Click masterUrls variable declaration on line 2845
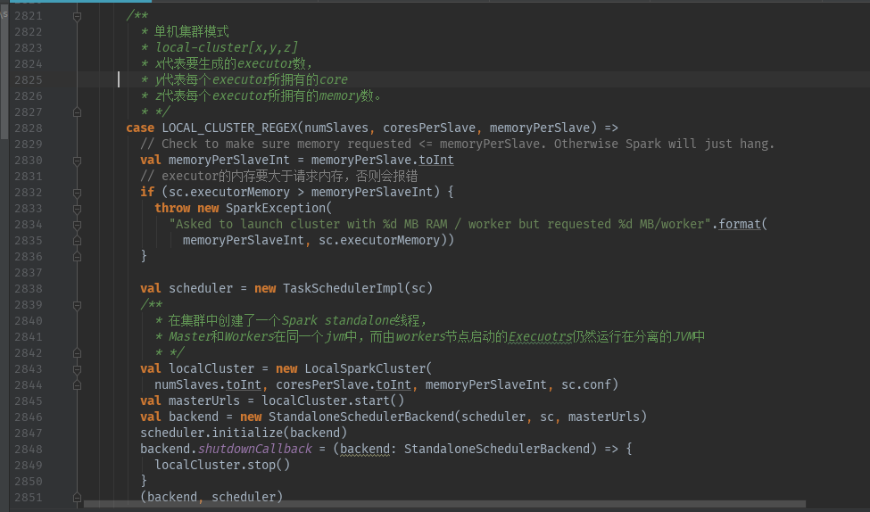This screenshot has height=512, width=870. (204, 401)
